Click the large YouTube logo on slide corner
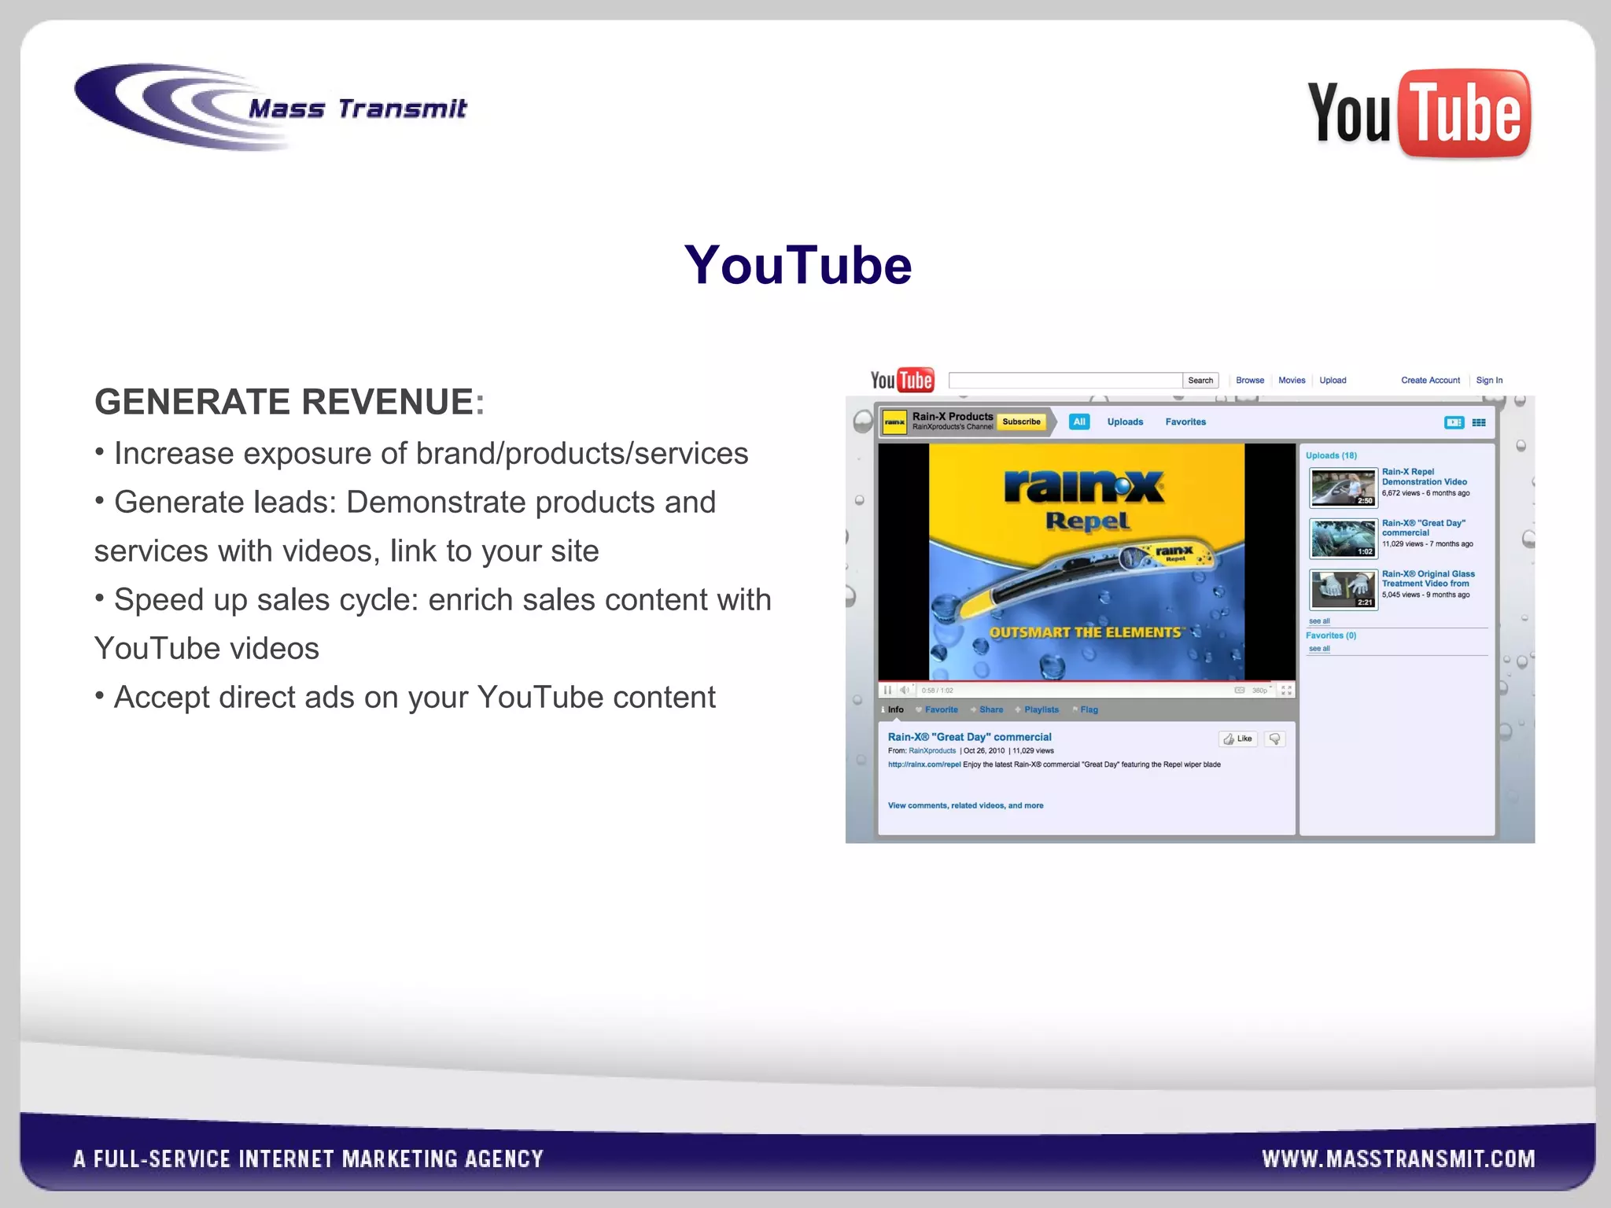 [1419, 114]
